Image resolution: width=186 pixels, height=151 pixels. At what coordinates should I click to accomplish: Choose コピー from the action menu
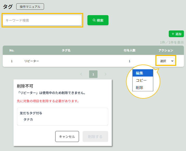143,80
